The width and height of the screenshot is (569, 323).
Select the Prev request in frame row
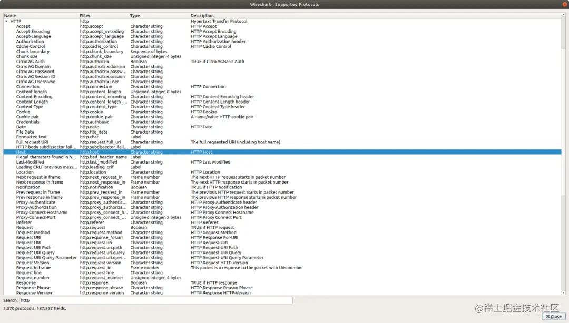[x=282, y=193]
